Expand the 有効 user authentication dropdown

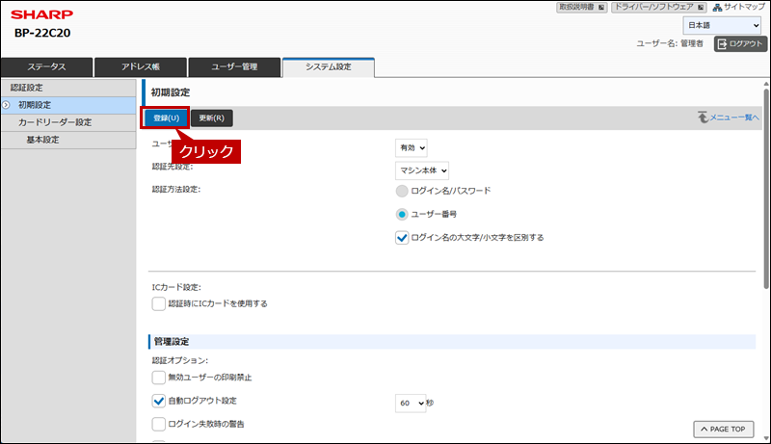tap(411, 147)
